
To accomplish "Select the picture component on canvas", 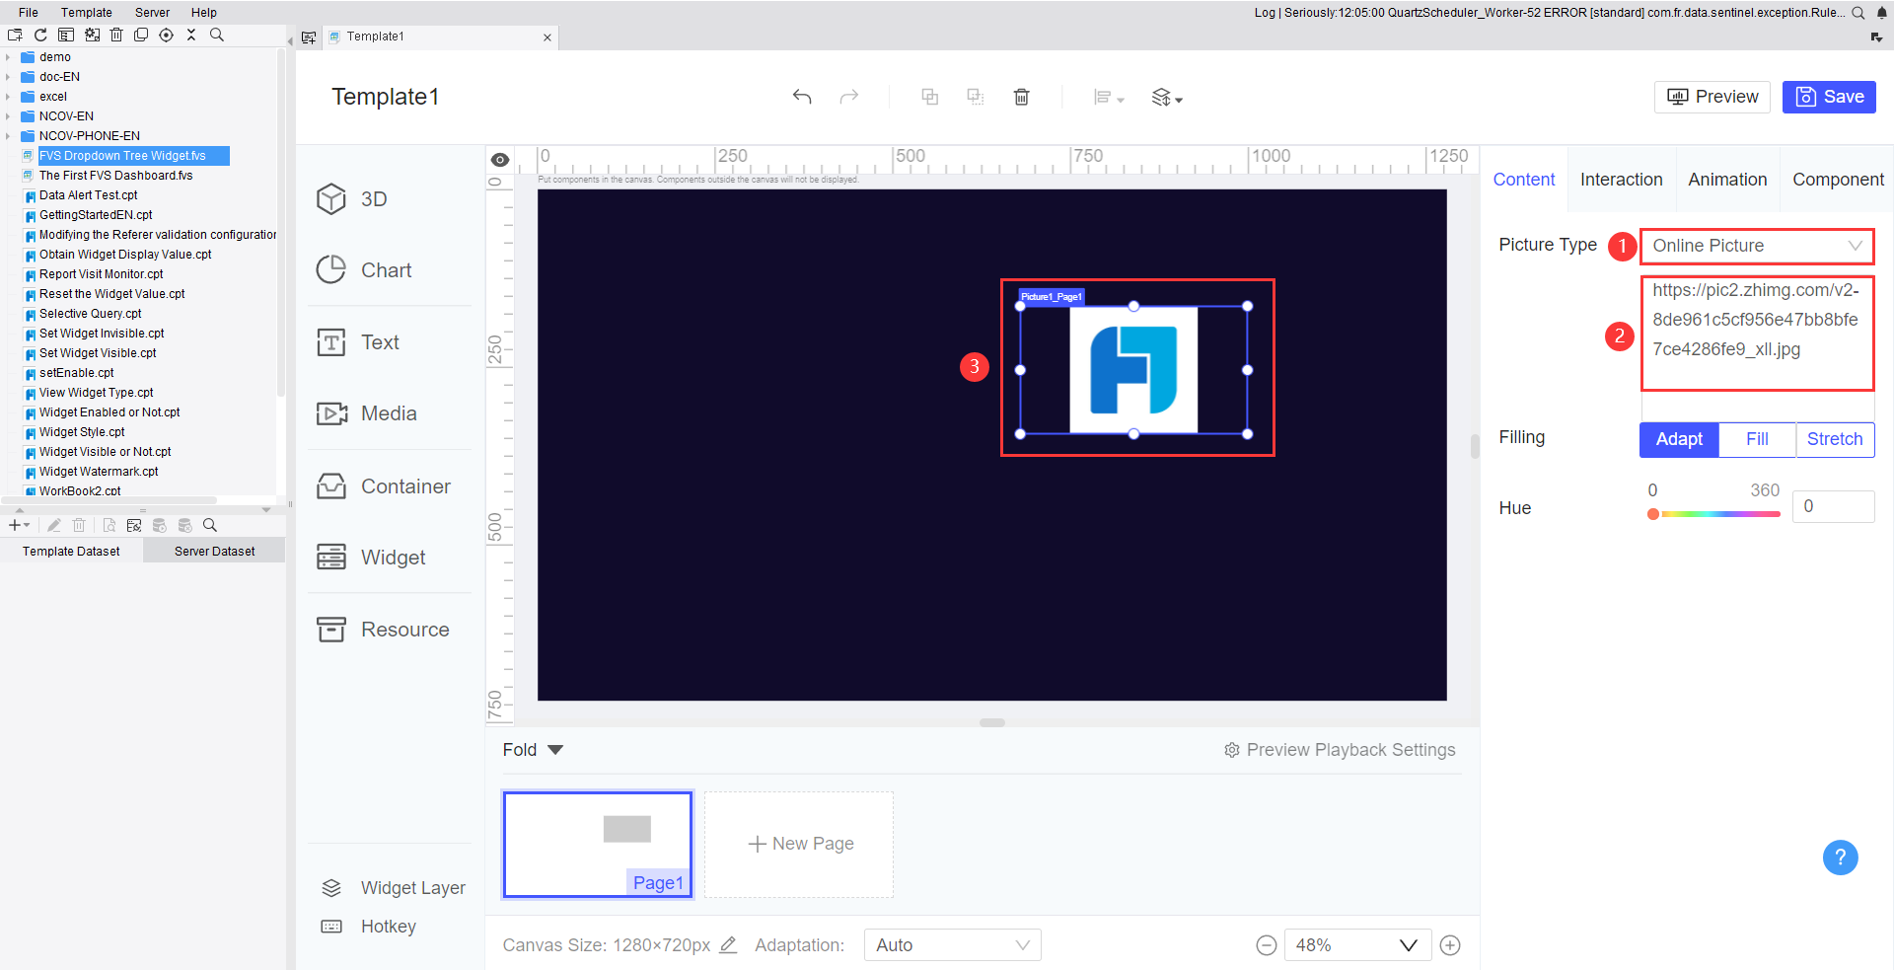I will pos(1133,370).
